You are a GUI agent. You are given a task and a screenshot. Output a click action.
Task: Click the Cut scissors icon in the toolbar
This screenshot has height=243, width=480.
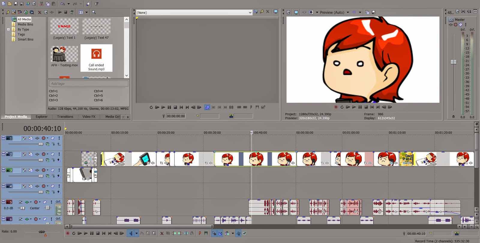(41, 4)
